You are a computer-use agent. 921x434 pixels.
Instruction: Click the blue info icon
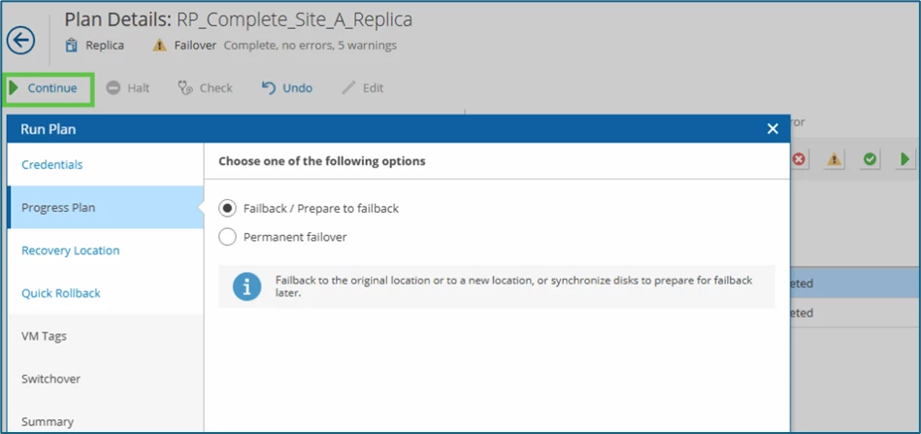[x=247, y=286]
